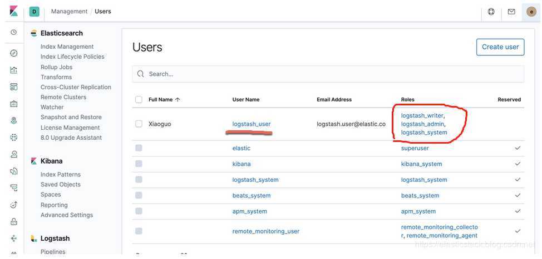Sort table by User Name header
The height and width of the screenshot is (259, 542).
pos(246,99)
